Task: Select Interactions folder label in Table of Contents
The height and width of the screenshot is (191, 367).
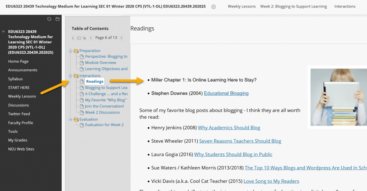Action: [x=90, y=76]
